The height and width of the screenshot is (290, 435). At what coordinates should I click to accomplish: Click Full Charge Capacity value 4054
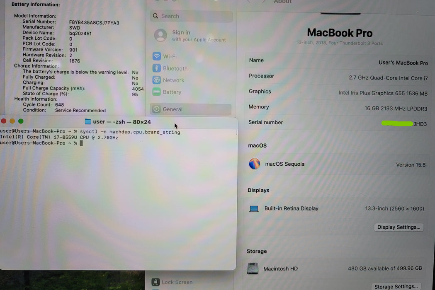pos(138,89)
